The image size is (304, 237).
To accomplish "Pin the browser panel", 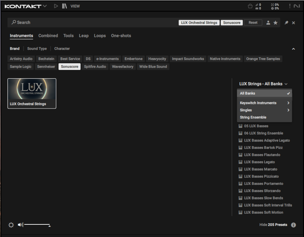I will (x=286, y=23).
